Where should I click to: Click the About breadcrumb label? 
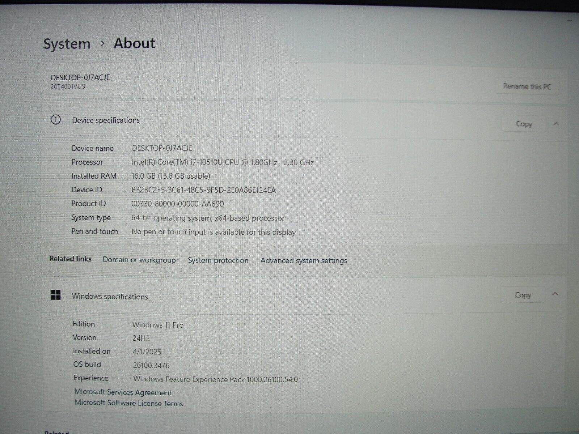pos(134,43)
